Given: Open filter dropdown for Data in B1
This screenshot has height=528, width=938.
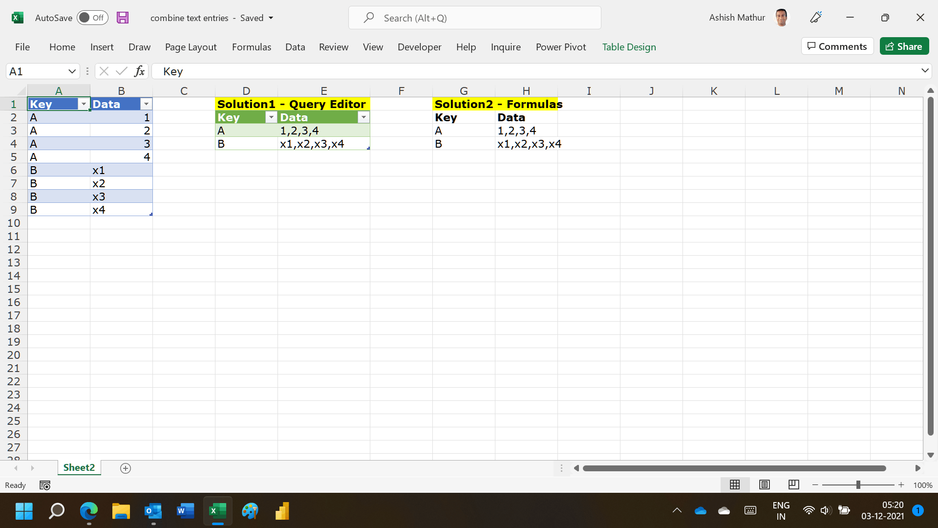Looking at the screenshot, I should click(x=146, y=104).
